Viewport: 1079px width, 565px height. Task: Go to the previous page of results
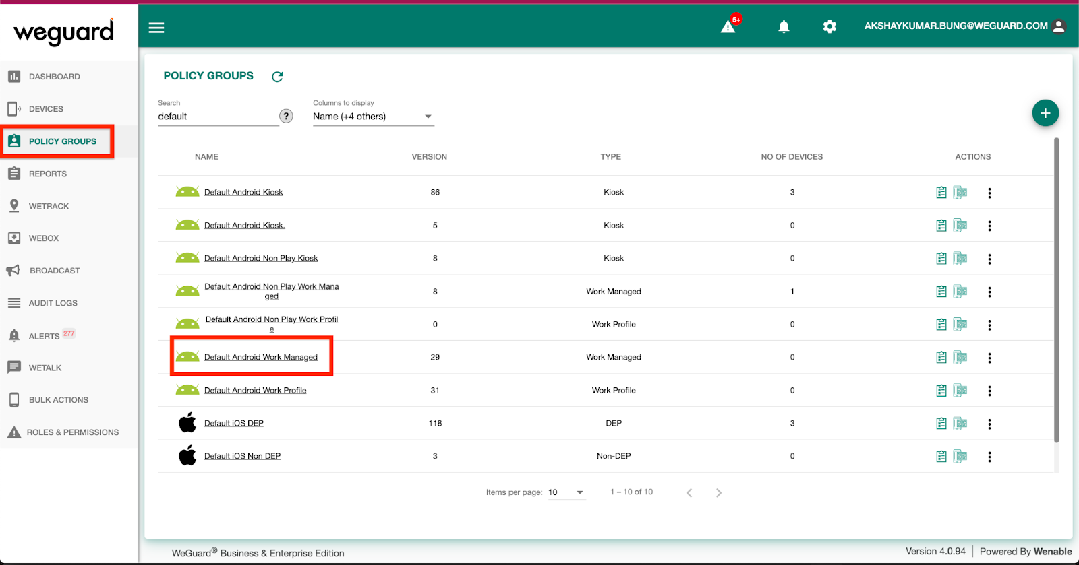[x=689, y=493]
